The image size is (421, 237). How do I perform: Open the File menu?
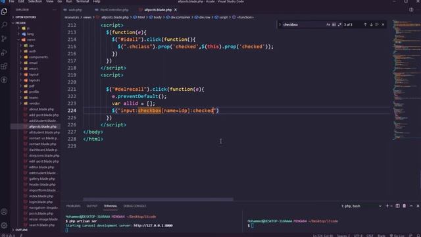click(12, 1)
